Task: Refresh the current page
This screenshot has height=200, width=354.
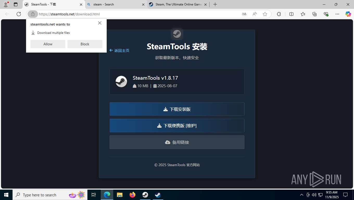Action: pyautogui.click(x=19, y=14)
